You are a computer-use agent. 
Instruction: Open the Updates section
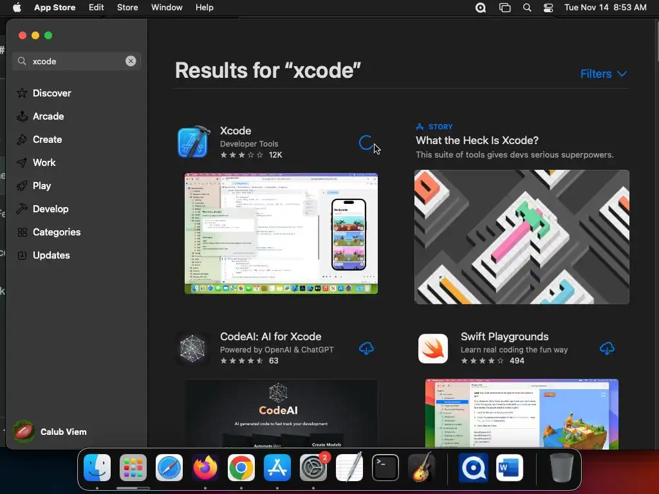coord(43,255)
